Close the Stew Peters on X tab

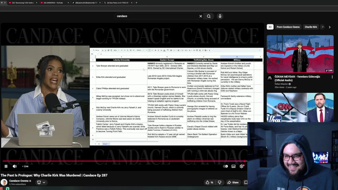[x=132, y=3]
